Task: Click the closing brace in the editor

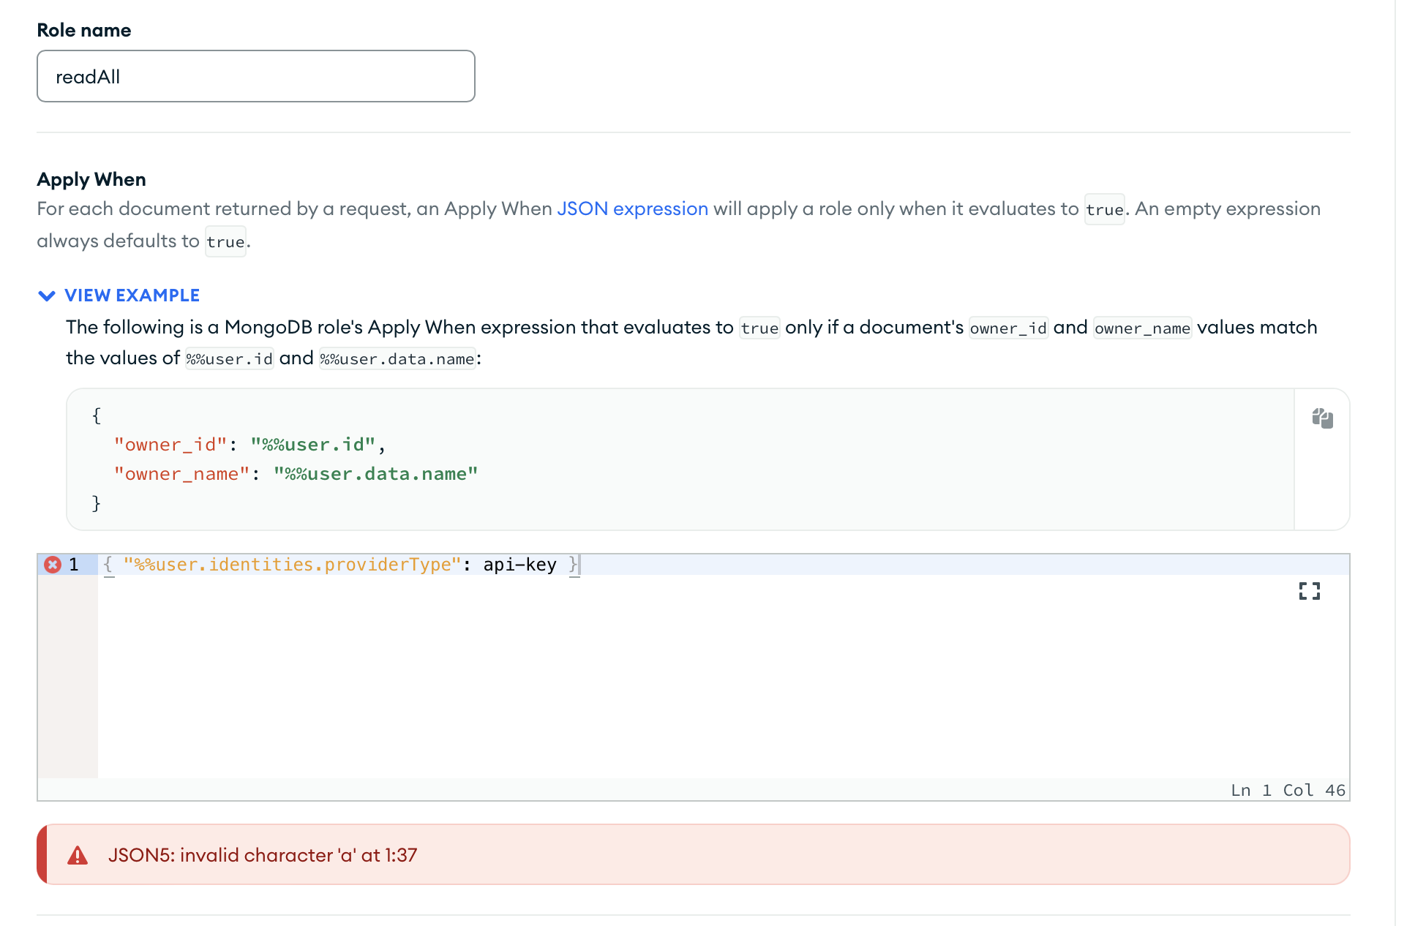Action: click(574, 565)
